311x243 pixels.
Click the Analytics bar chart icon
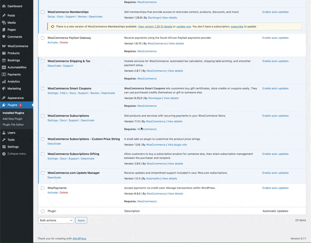coord(4,82)
